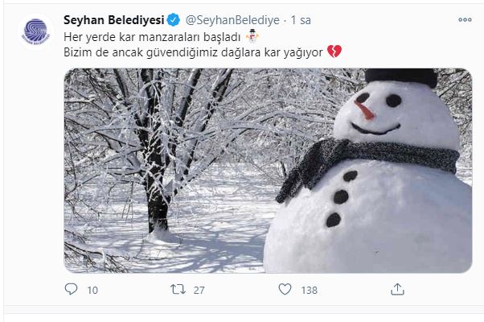
Task: Open the Seyhan Belediyesi display name link
Action: tap(113, 20)
